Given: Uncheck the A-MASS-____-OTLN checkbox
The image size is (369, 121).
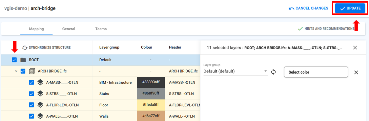Looking at the screenshot, I should 31,82.
